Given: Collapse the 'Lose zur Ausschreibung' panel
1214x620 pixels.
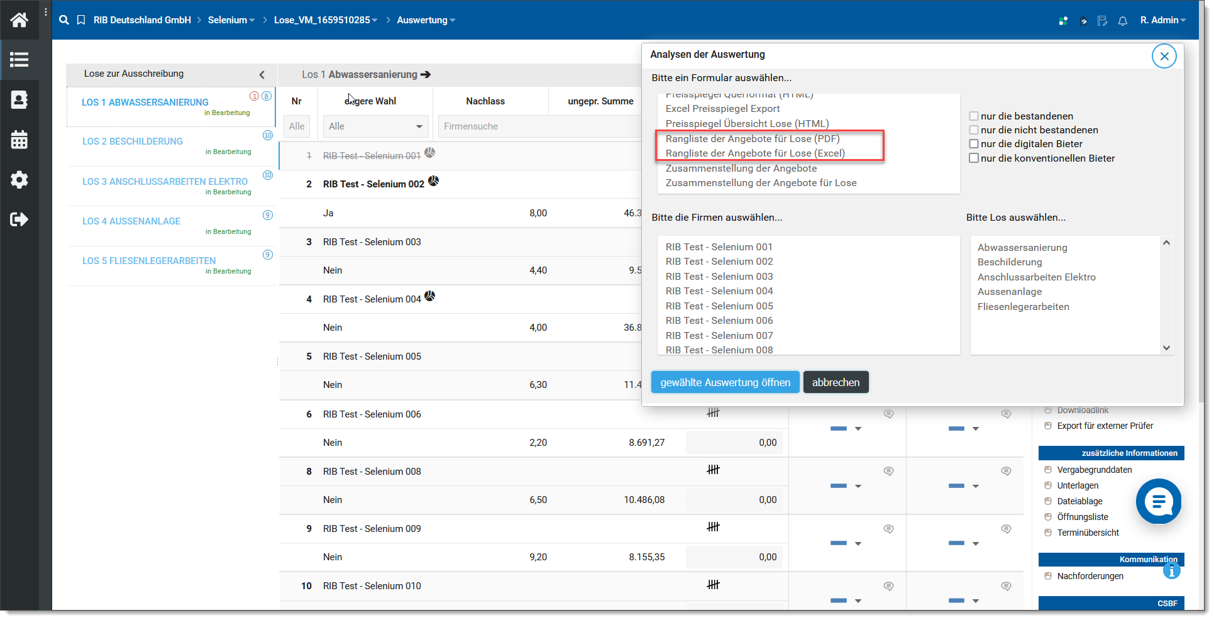Looking at the screenshot, I should pos(262,75).
